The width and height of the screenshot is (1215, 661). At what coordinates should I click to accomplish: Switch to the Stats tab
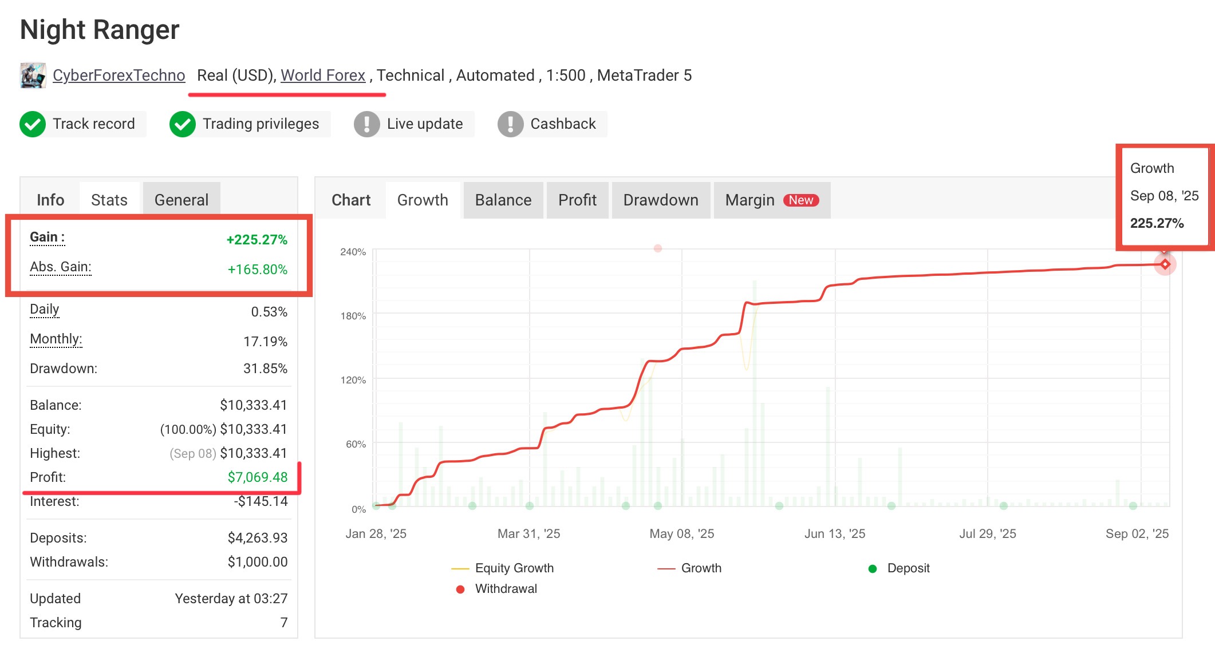tap(109, 200)
